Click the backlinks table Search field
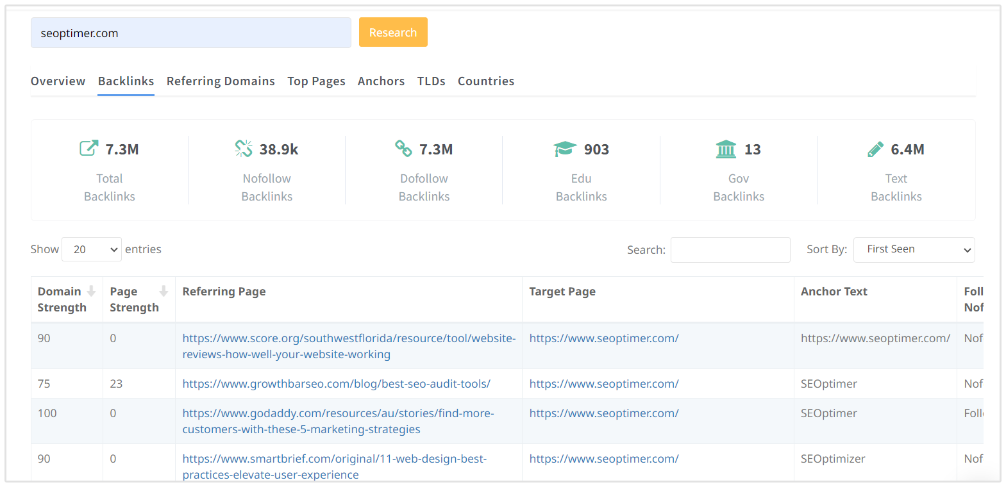 point(730,250)
